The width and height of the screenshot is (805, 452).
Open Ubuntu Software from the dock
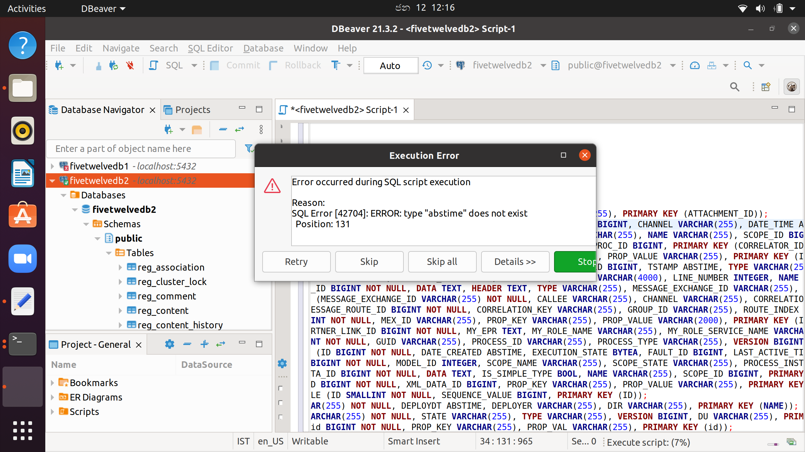[x=23, y=216]
